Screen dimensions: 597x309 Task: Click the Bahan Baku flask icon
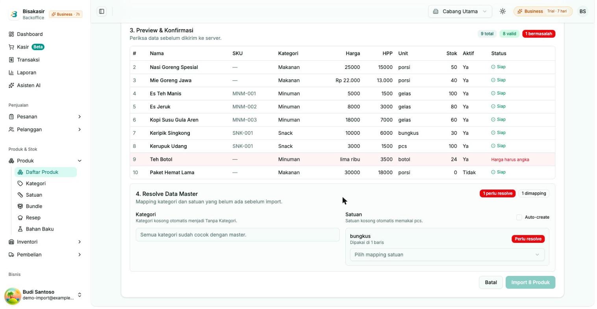tap(20, 229)
